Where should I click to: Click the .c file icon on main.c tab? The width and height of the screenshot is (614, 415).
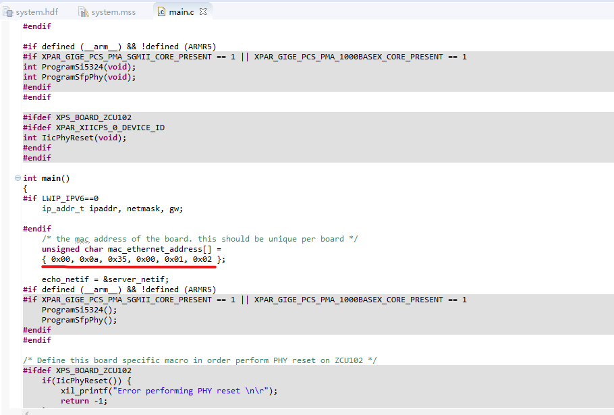(162, 11)
